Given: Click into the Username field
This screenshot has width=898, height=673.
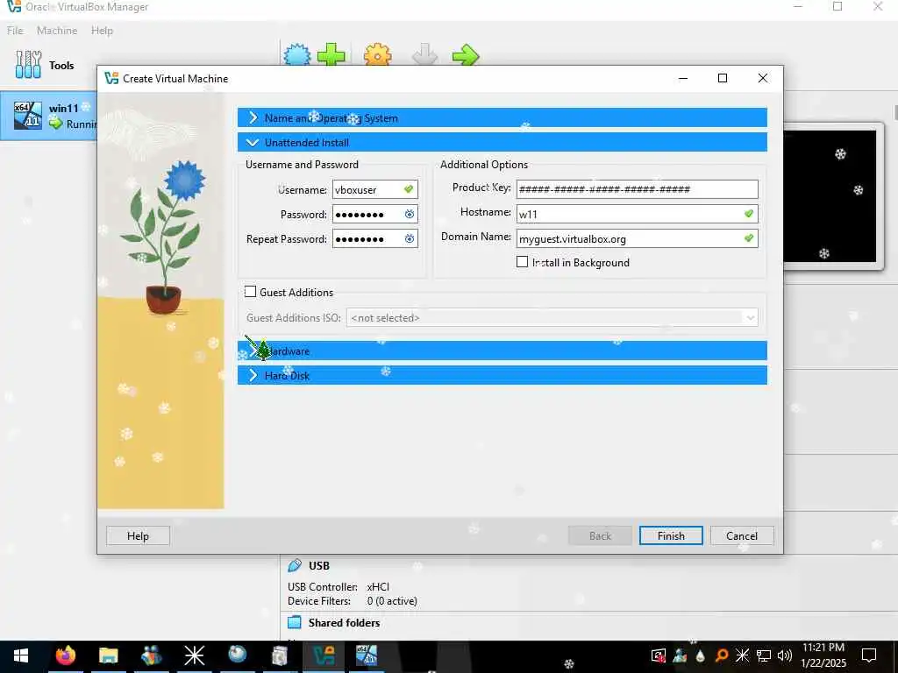Looking at the screenshot, I should coord(375,189).
